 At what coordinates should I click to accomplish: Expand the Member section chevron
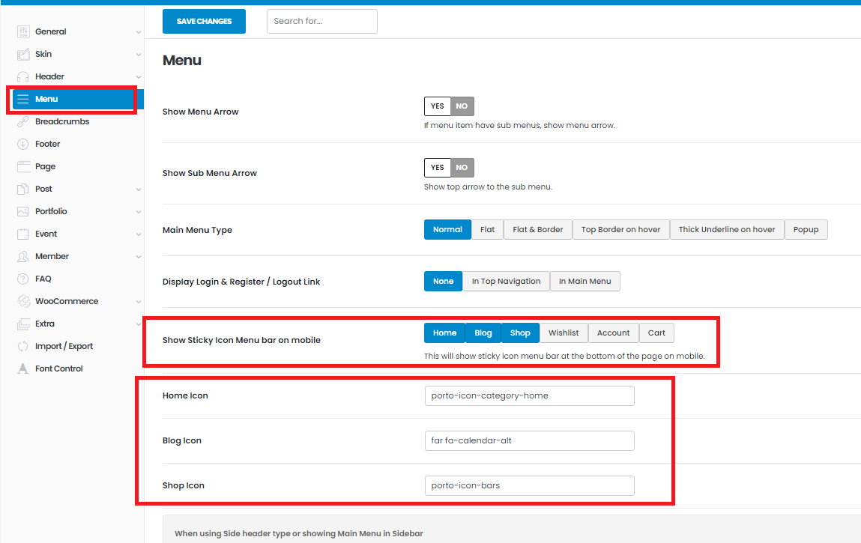tap(139, 258)
